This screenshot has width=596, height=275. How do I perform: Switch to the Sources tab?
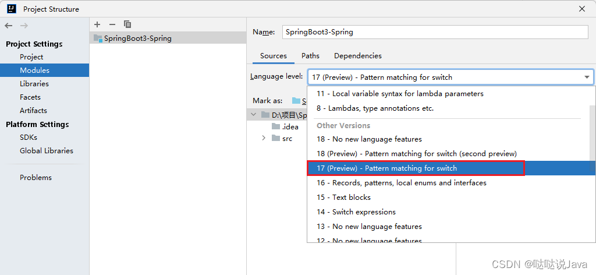pyautogui.click(x=274, y=55)
